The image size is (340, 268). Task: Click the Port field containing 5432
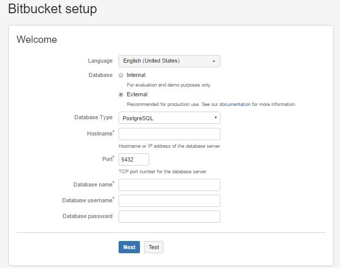click(133, 159)
